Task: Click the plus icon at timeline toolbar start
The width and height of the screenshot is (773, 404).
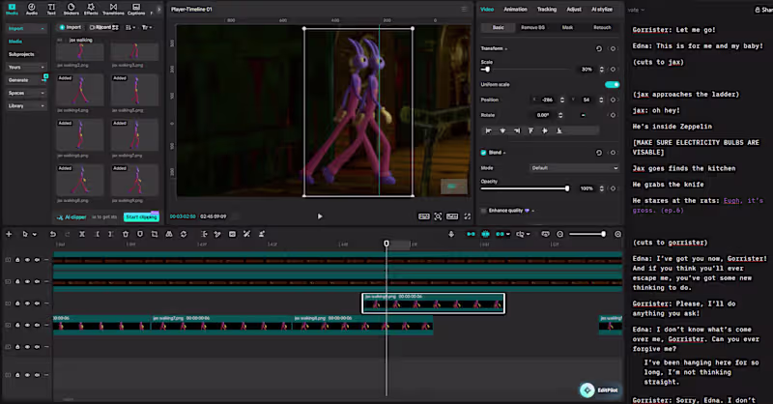Action: pyautogui.click(x=9, y=234)
